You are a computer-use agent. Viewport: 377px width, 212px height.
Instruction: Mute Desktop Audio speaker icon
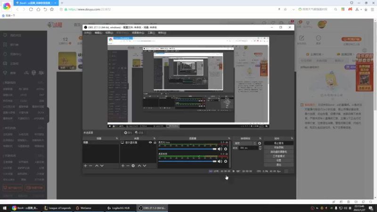[220, 161]
